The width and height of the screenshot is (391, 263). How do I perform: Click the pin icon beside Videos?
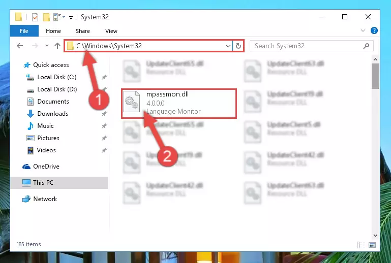point(104,150)
